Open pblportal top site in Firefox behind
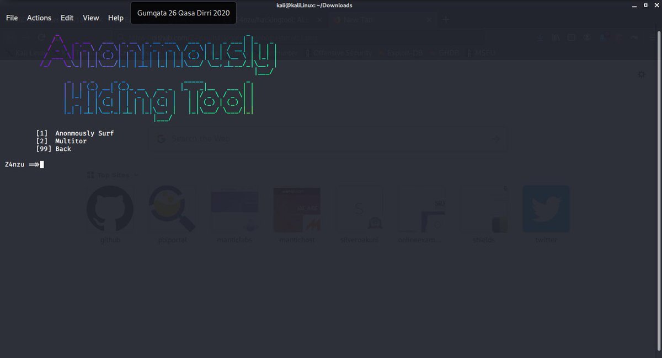 click(173, 215)
